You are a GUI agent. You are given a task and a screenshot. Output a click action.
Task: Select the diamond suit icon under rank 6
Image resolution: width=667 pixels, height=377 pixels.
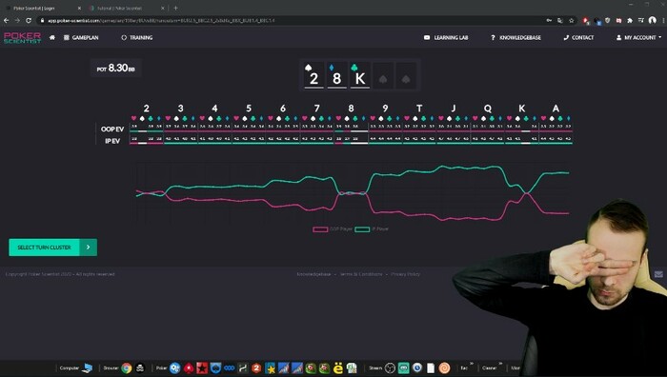[x=295, y=118]
